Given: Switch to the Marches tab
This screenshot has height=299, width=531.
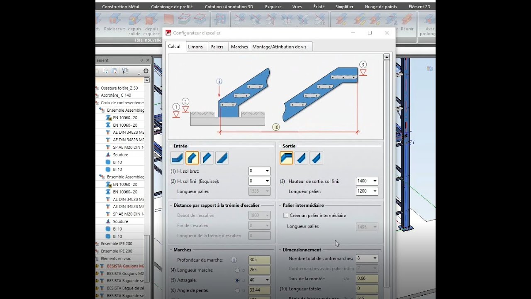Looking at the screenshot, I should coord(239,47).
